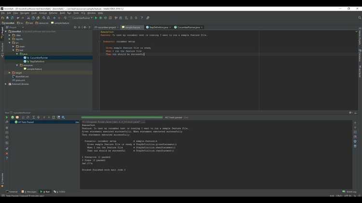This screenshot has height=203, width=362.
Task: Click expand all icon in Run toolbar
Action: (x=33, y=118)
